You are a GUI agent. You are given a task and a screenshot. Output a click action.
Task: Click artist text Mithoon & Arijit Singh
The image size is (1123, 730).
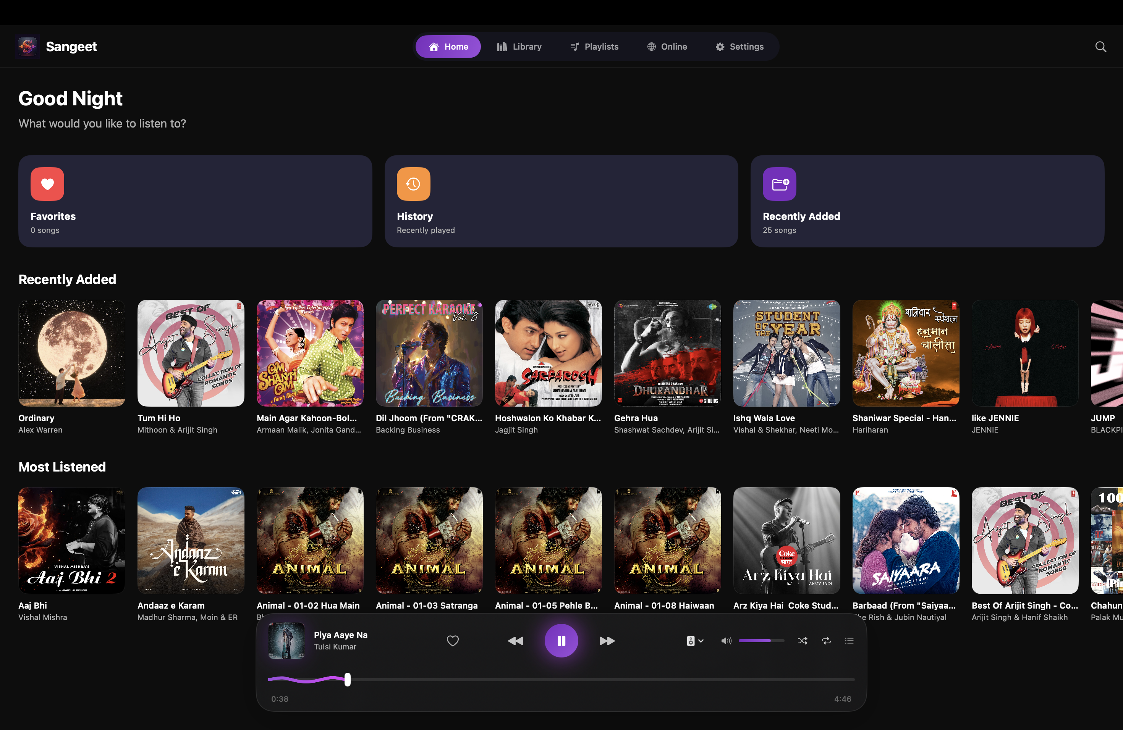click(177, 430)
